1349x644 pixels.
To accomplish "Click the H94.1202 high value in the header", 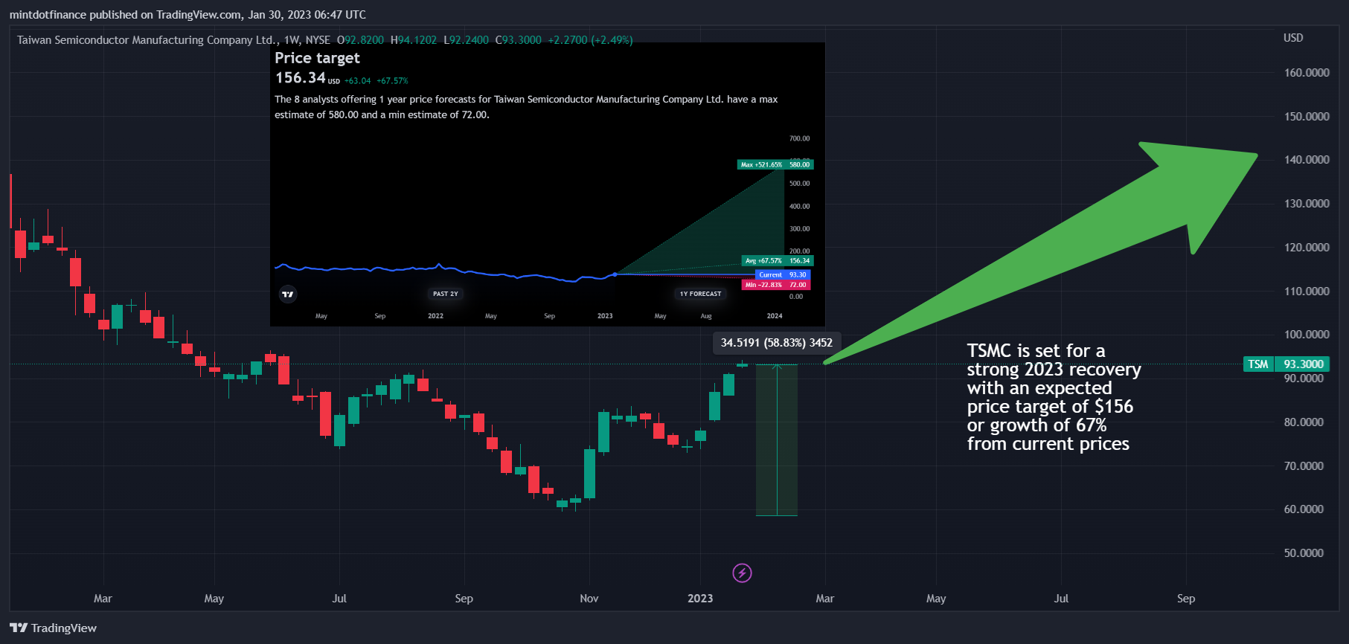I will coord(414,40).
